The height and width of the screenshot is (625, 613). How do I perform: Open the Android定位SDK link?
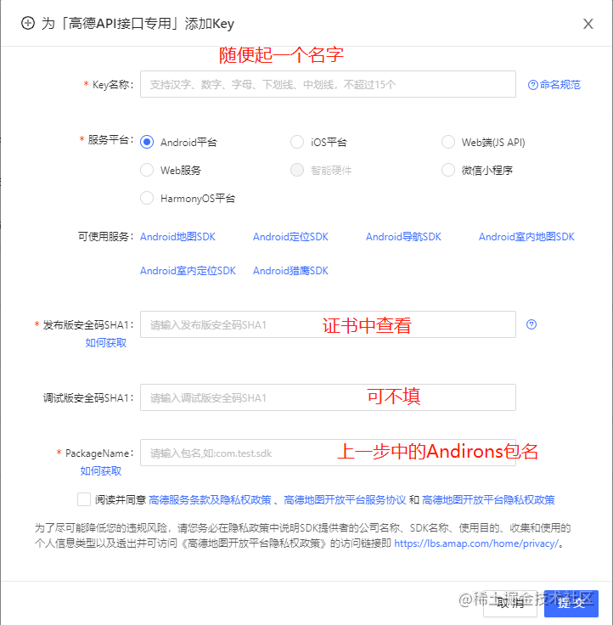click(290, 237)
